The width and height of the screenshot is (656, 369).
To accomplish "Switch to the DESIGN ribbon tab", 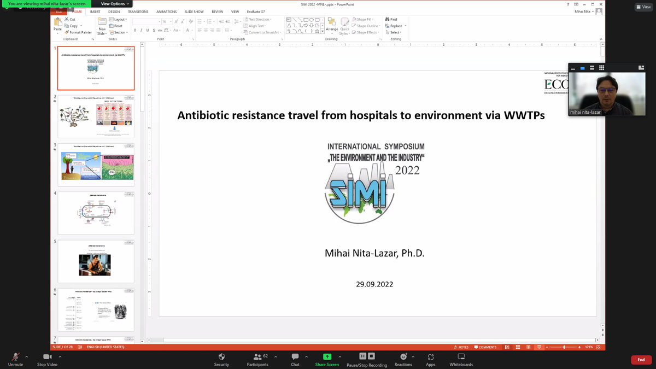I will coord(114,11).
